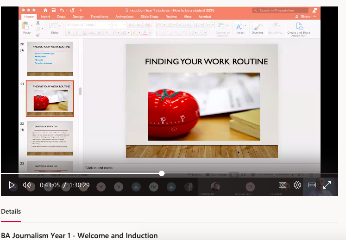346x240 pixels.
Task: Open the Undo history dropdown arrow
Action: coord(66,10)
